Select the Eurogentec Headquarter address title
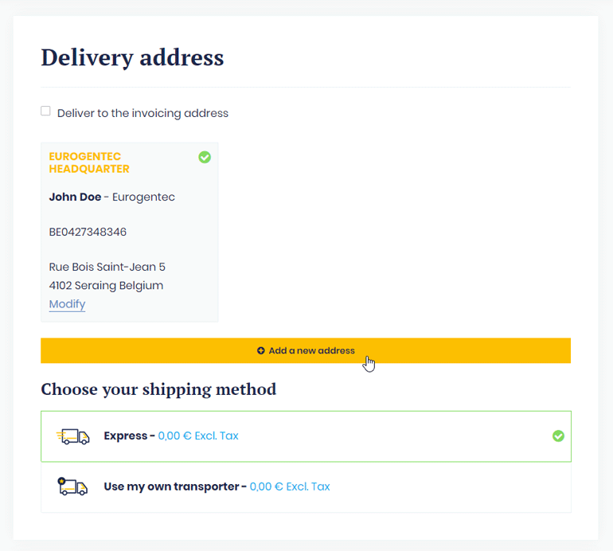Screen dimensions: 613x551 [89, 162]
